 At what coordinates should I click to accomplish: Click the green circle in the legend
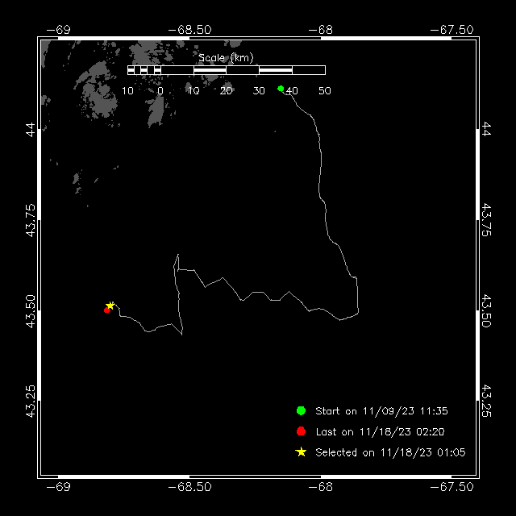click(301, 411)
